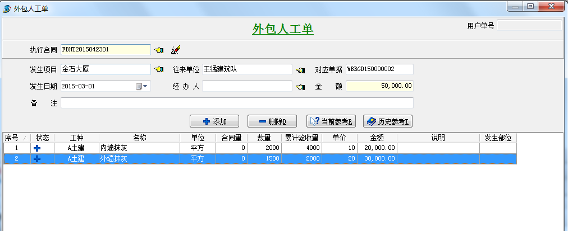Click the app icon in the title bar
Screen dimensions: 568x231
coord(7,8)
